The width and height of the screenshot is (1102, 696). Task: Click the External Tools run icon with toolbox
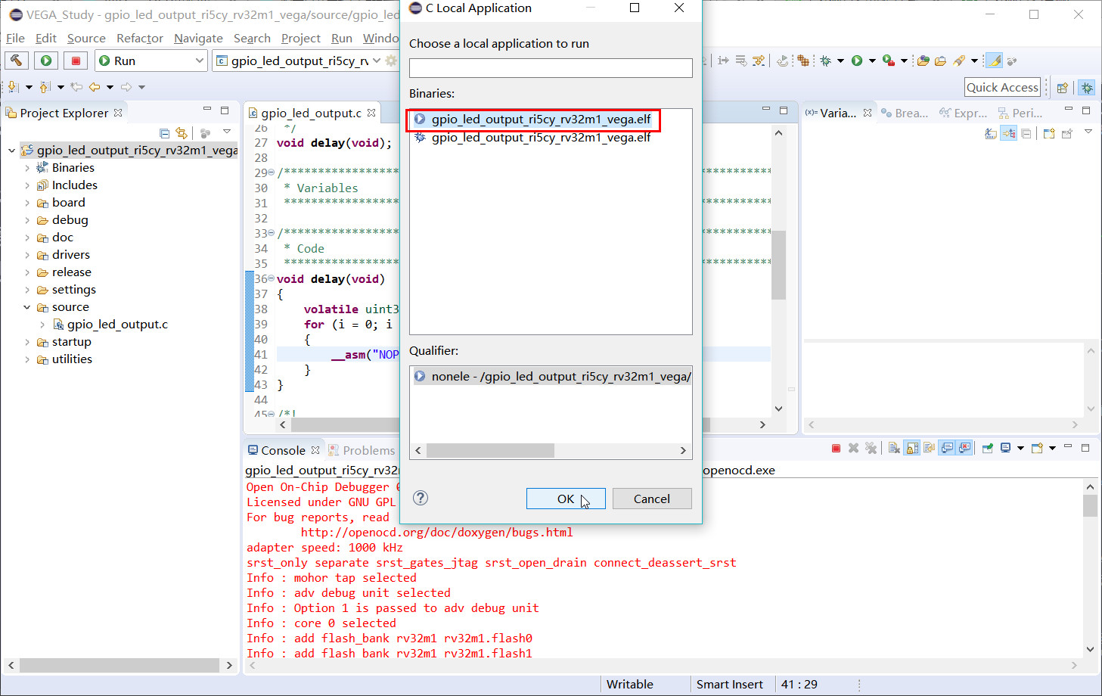coord(889,61)
